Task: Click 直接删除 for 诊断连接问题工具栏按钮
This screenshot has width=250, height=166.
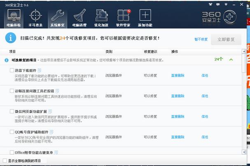Action: coord(178,96)
